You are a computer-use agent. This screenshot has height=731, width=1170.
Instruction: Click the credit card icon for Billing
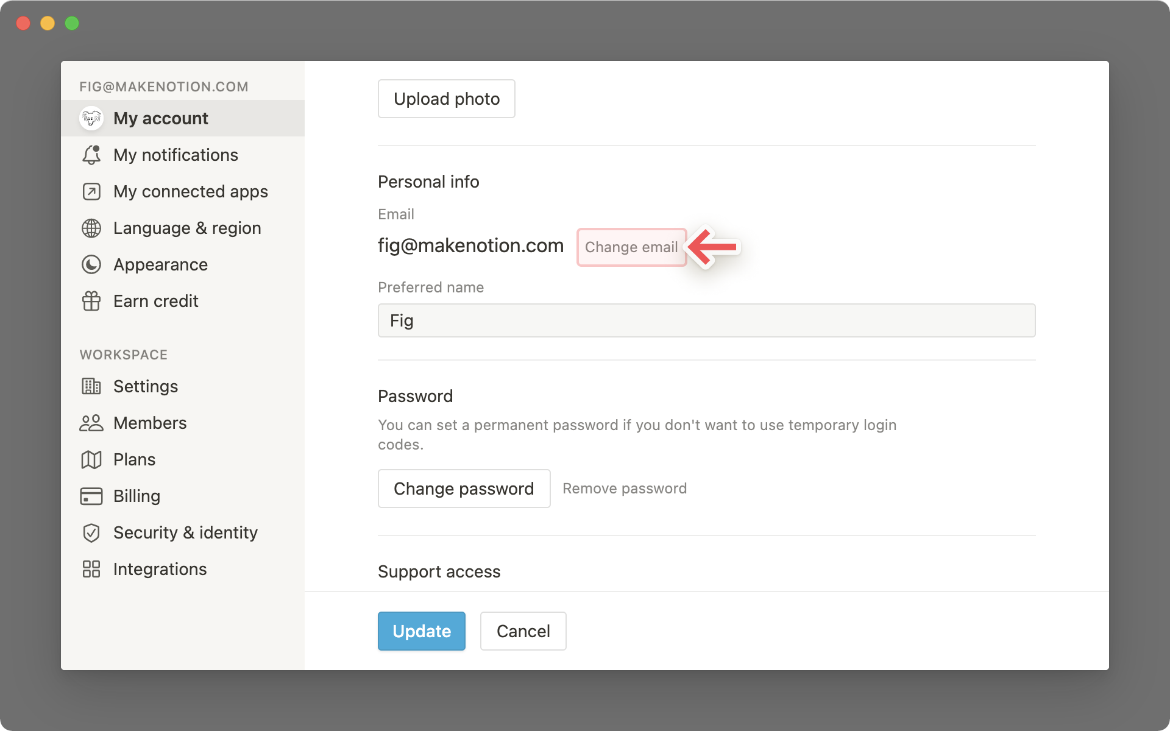[91, 496]
